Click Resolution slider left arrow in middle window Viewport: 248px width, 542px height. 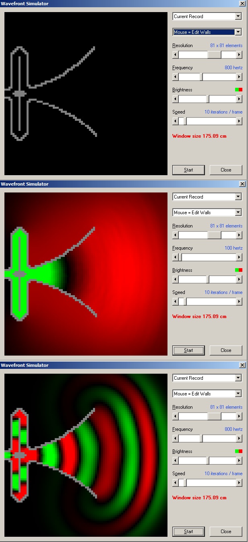coord(176,235)
